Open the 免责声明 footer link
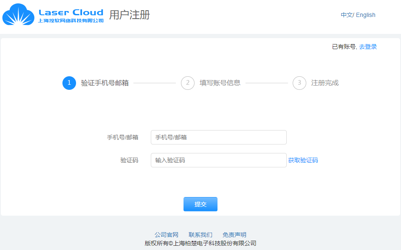The image size is (401, 250). coord(234,235)
